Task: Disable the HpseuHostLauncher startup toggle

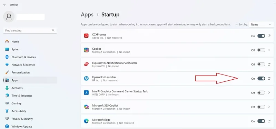Action: (261, 79)
